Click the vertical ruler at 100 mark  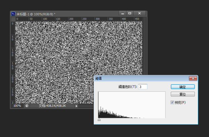(13, 53)
